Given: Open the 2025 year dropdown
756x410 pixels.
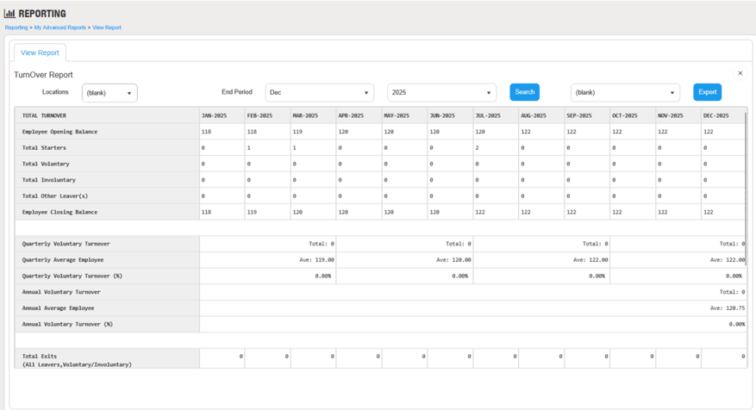Looking at the screenshot, I should [441, 93].
